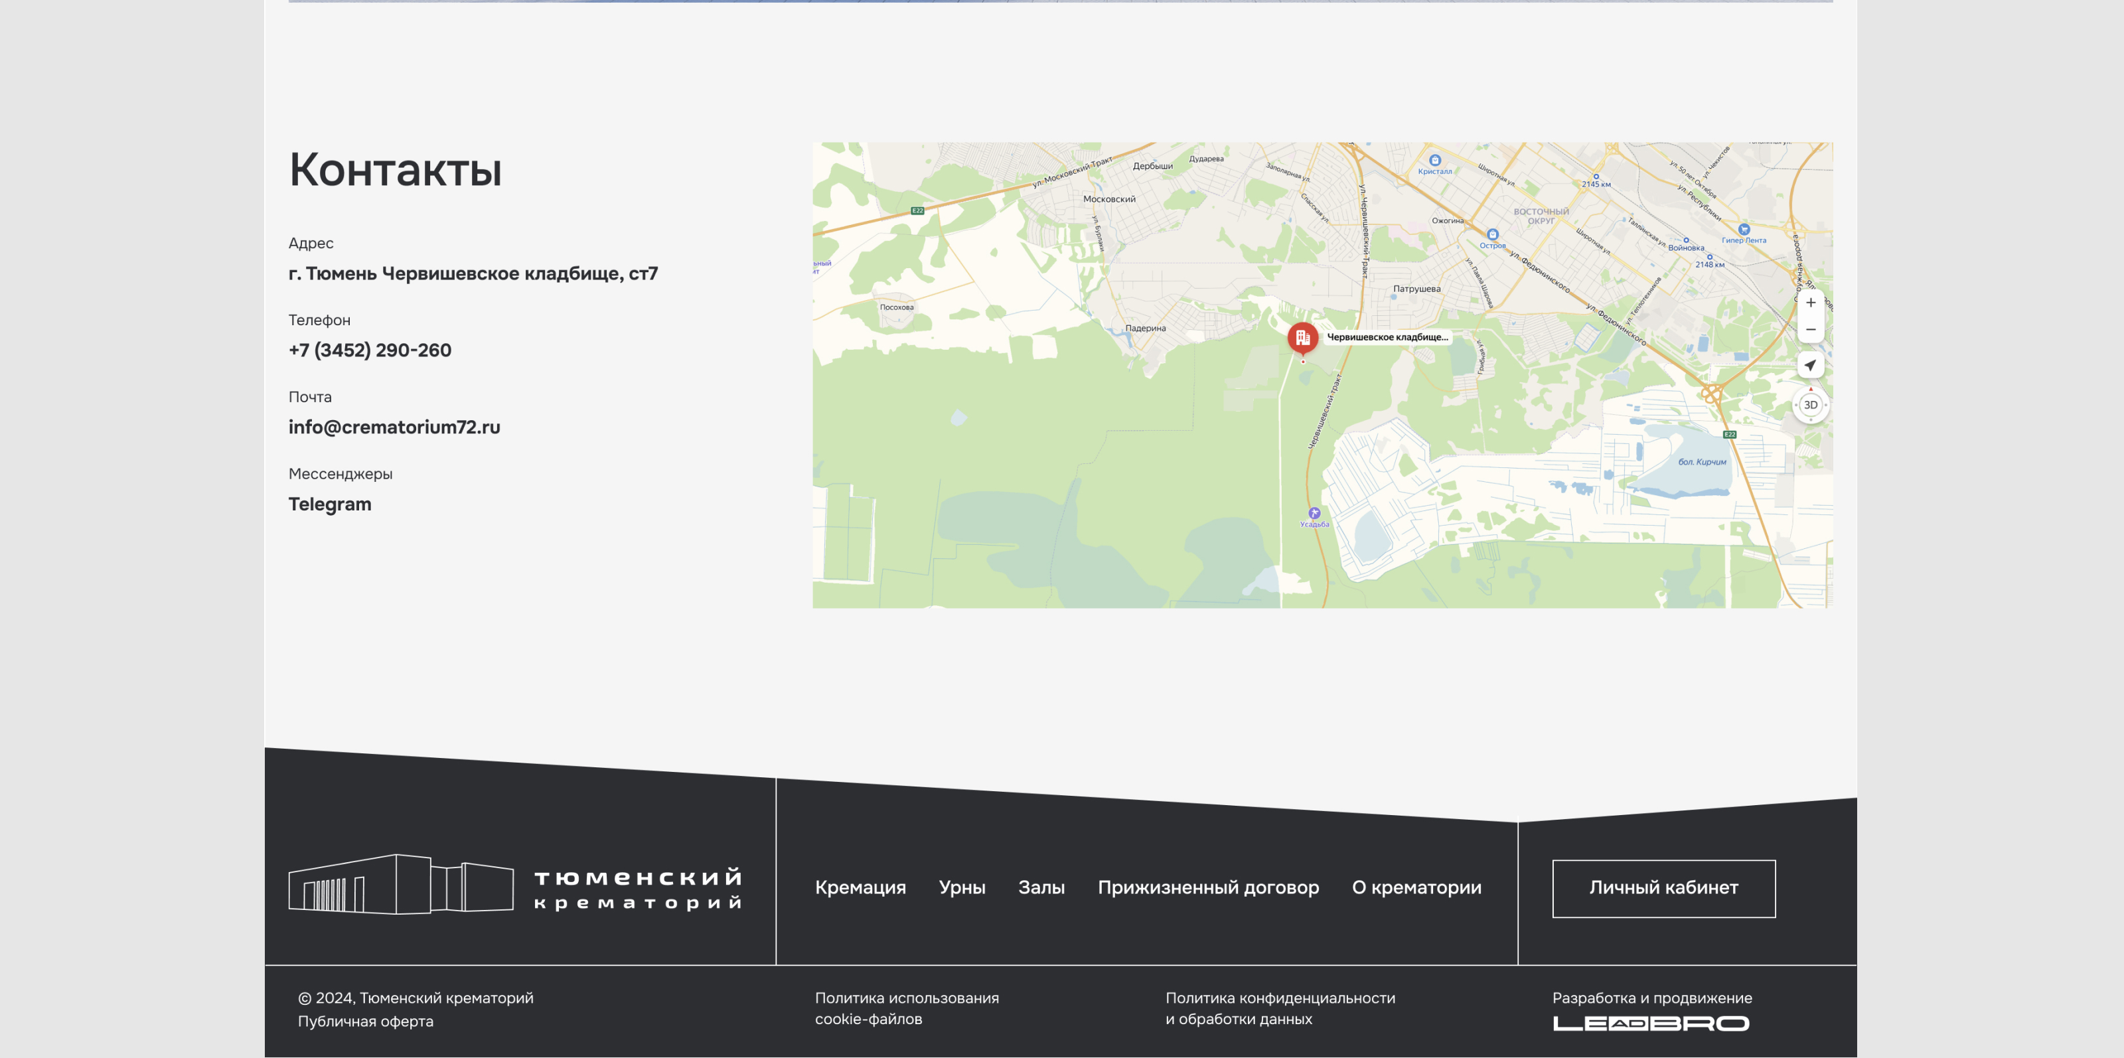Click the Тюменский крематорий footer logo
Viewport: 2124px width, 1058px height.
514,884
